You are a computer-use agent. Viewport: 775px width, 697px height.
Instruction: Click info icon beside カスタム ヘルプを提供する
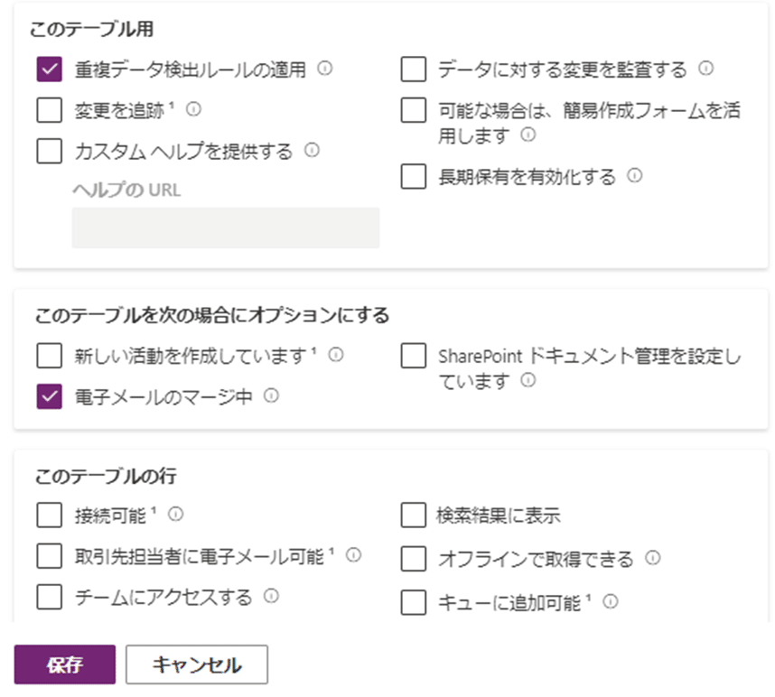312,150
